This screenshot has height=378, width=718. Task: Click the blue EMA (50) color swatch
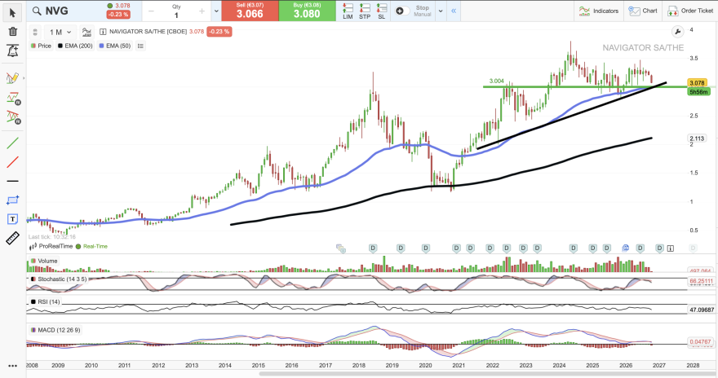[x=102, y=46]
